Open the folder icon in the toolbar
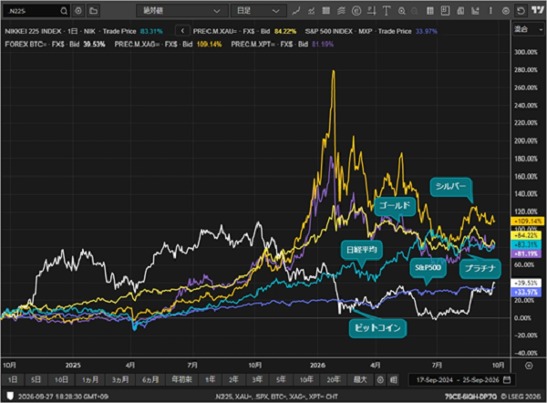 tap(93, 11)
